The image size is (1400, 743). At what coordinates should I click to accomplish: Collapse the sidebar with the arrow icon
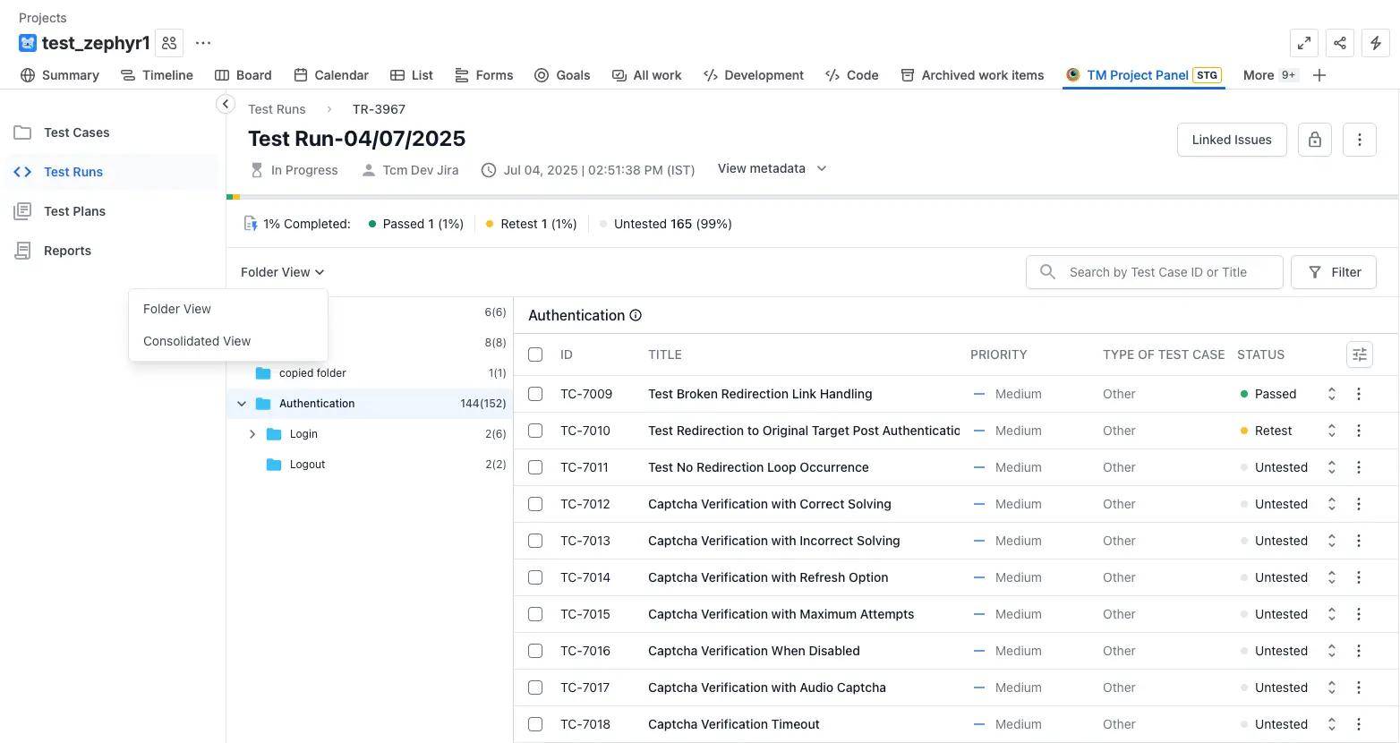[226, 105]
